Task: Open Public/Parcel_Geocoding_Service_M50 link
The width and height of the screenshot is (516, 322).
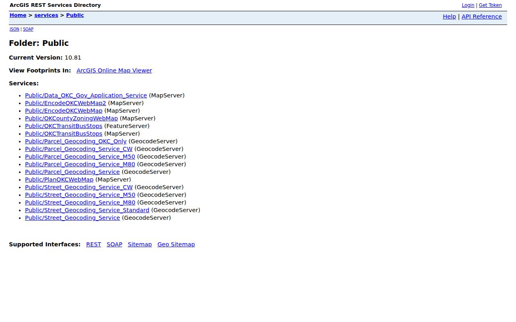Action: (80, 157)
